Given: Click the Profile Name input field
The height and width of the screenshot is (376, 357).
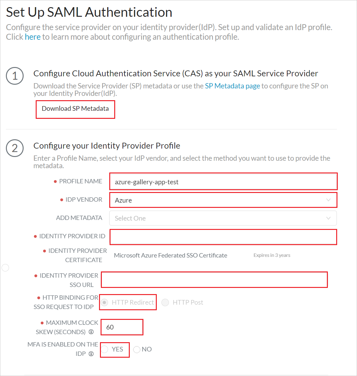Looking at the screenshot, I should point(223,181).
